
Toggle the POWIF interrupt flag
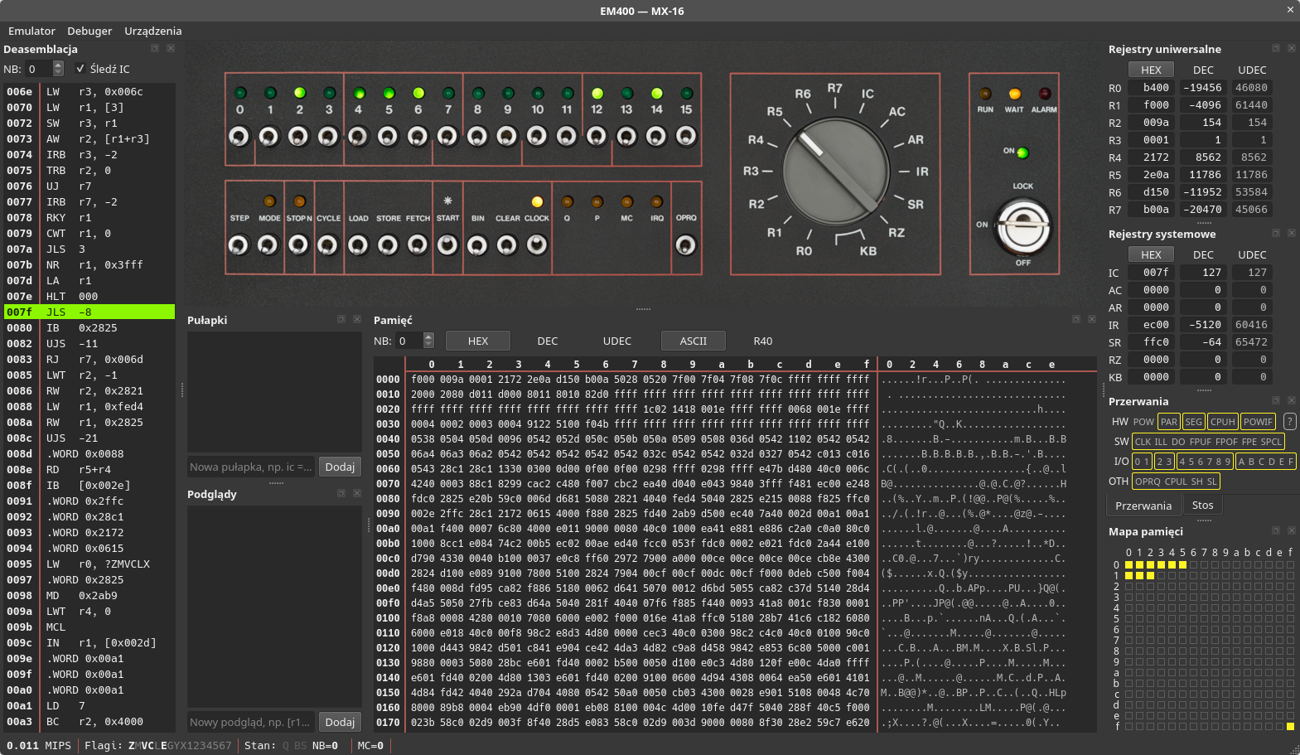(1258, 422)
